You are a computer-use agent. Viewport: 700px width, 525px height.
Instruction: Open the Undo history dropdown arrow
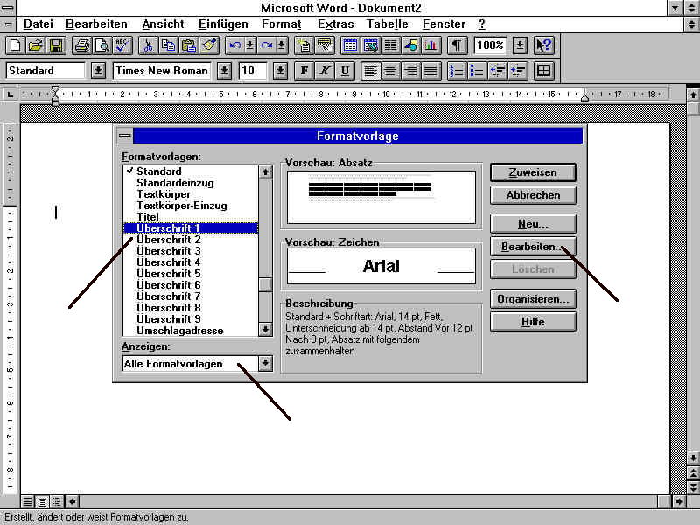[250, 45]
